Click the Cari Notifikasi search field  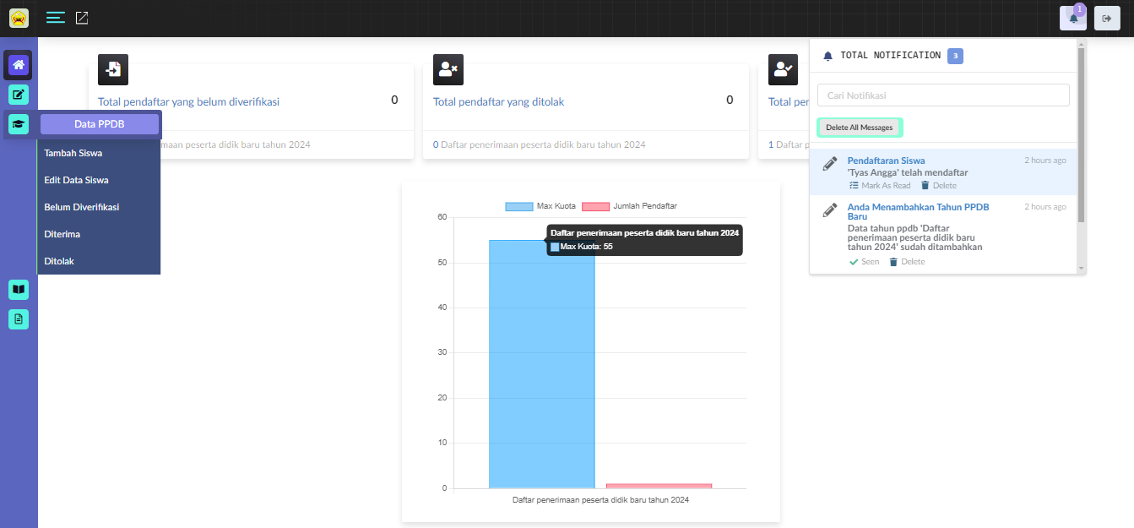(x=943, y=95)
